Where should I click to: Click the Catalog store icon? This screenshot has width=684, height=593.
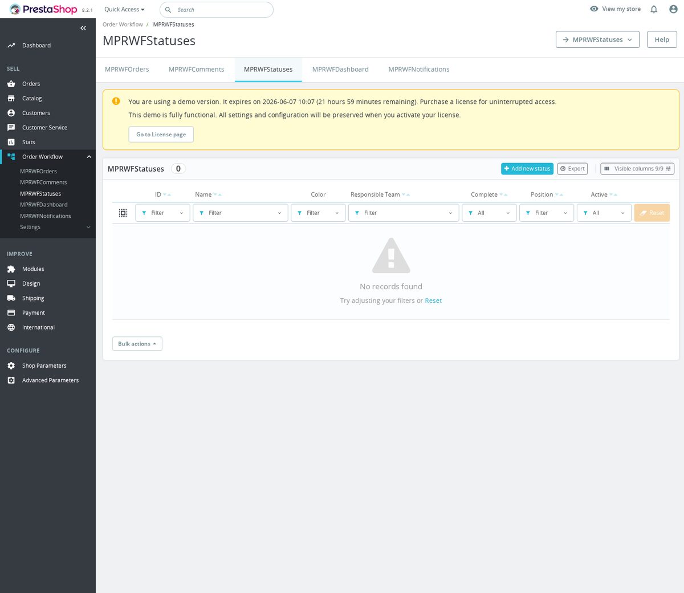11,98
